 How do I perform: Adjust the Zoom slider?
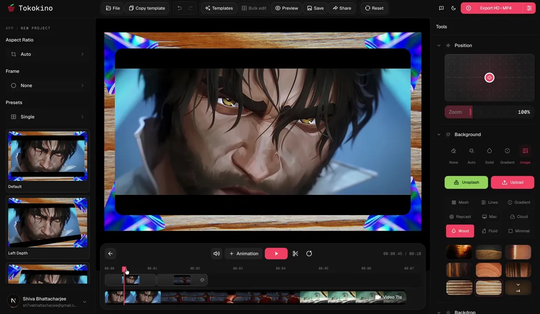point(489,112)
